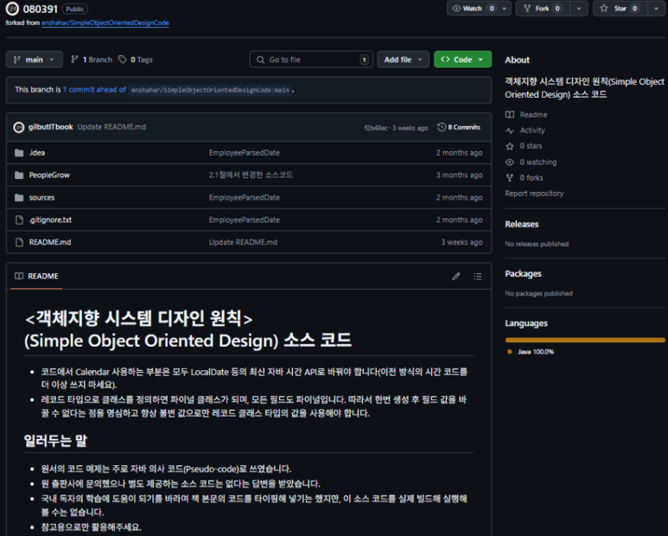Image resolution: width=668 pixels, height=536 pixels.
Task: Select the README tab
Action: click(37, 276)
